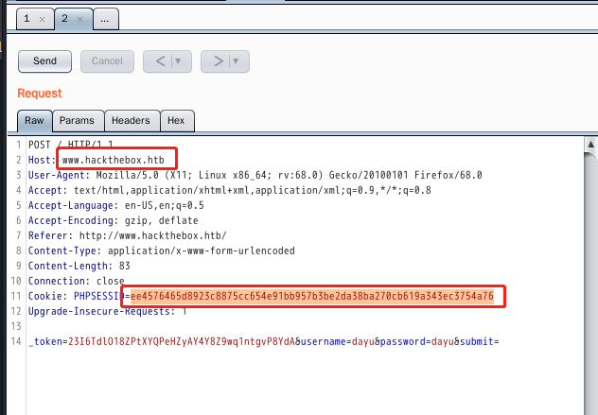
Task: Open the forward history dropdown arrow
Action: (x=236, y=61)
